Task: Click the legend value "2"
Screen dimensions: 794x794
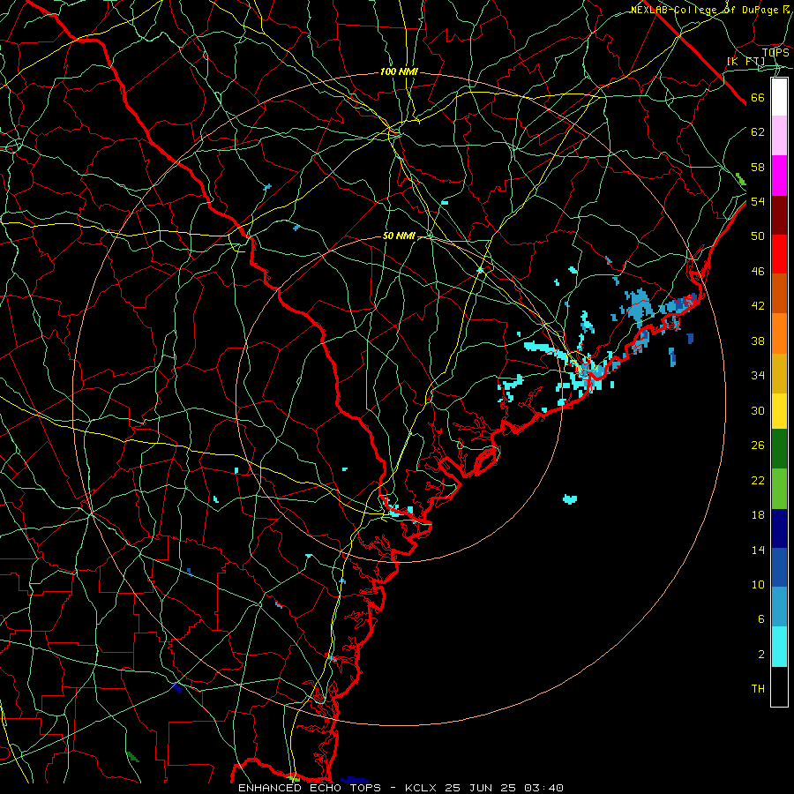Action: 761,654
